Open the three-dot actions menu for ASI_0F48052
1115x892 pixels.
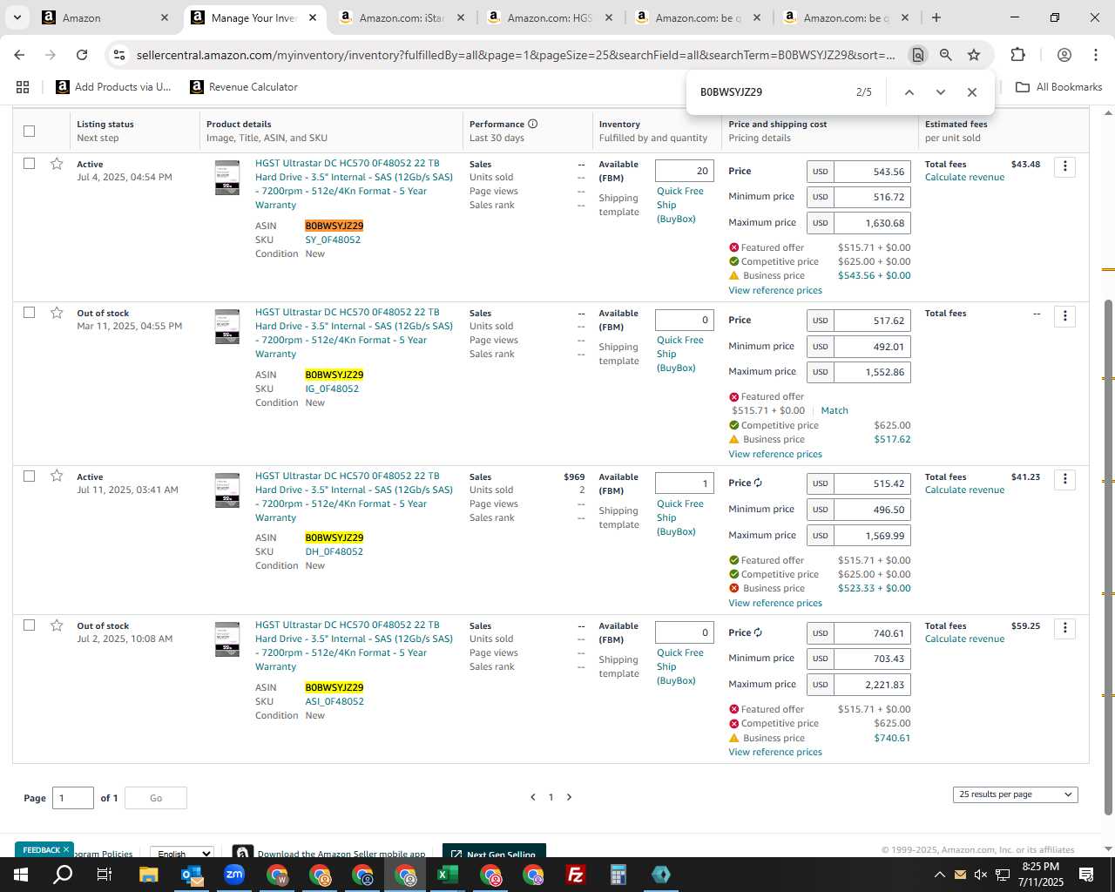[x=1064, y=628]
